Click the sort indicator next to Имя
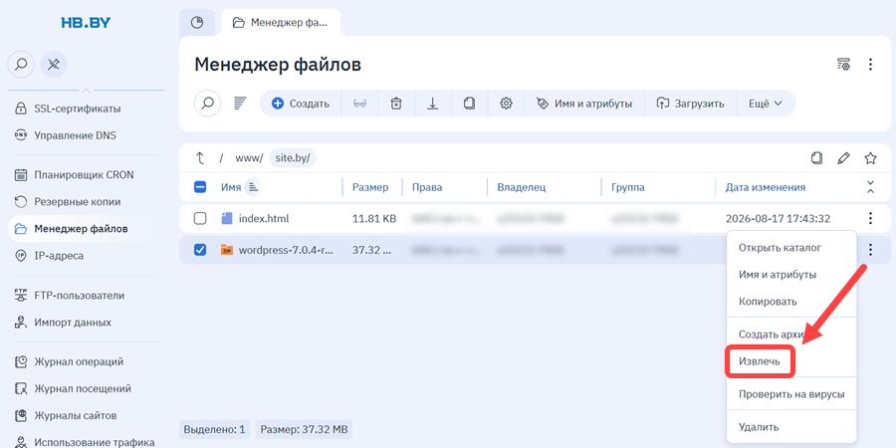 coord(253,187)
